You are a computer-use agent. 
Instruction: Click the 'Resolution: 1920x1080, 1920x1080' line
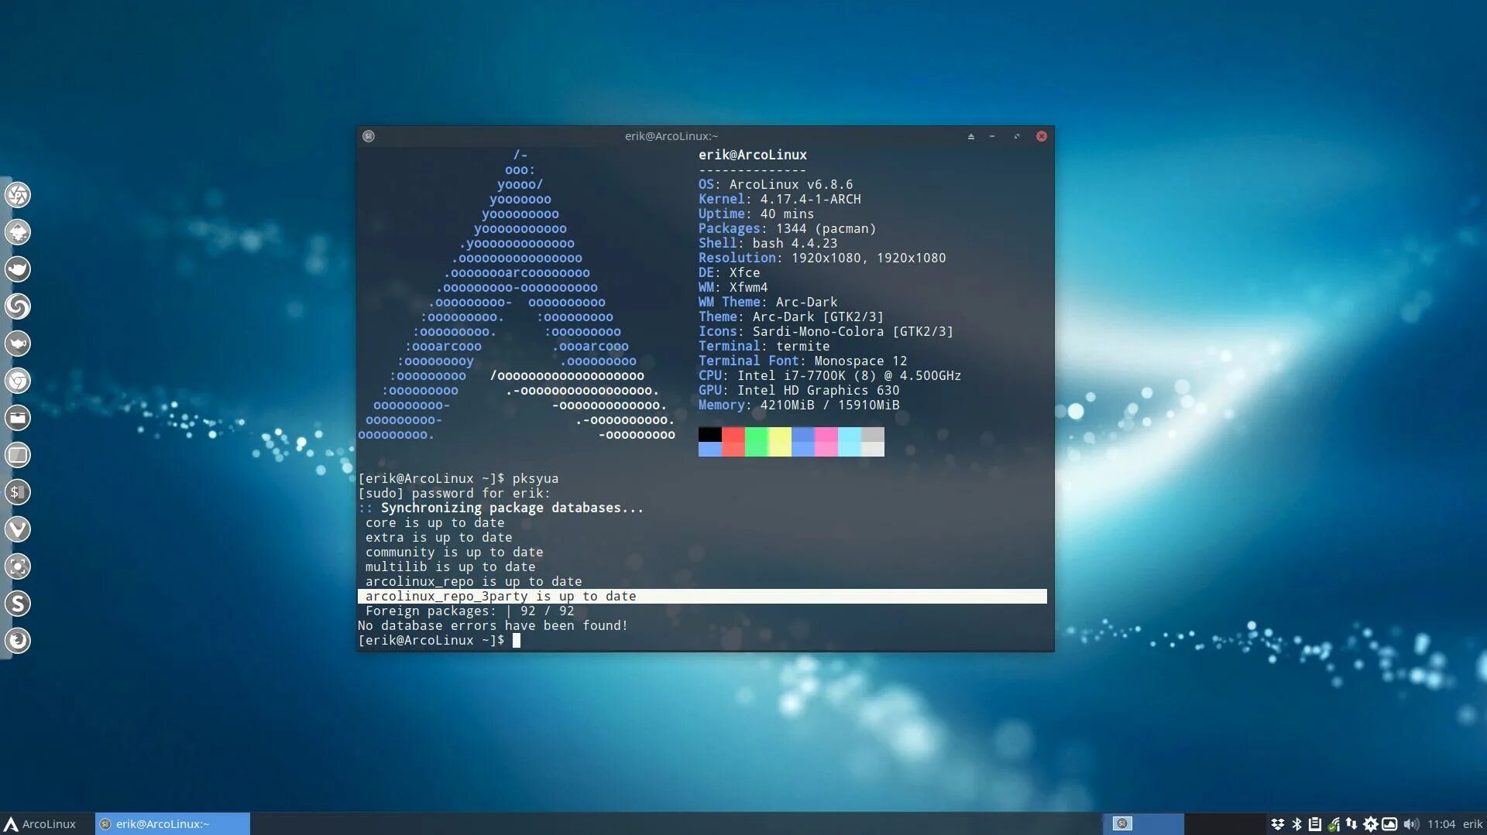[x=822, y=258]
